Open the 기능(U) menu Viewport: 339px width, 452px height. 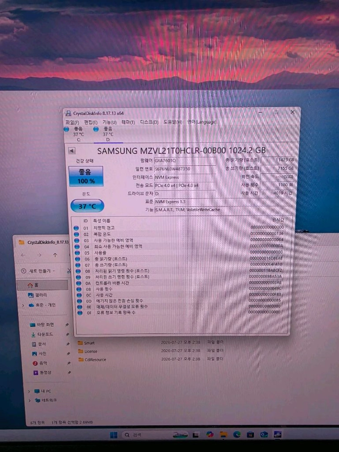[x=109, y=122]
